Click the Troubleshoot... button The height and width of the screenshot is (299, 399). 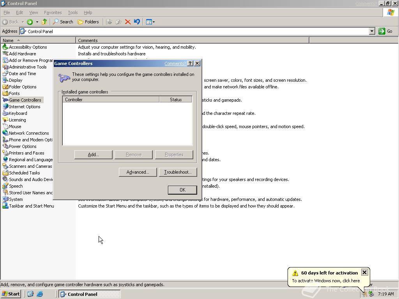coord(178,172)
